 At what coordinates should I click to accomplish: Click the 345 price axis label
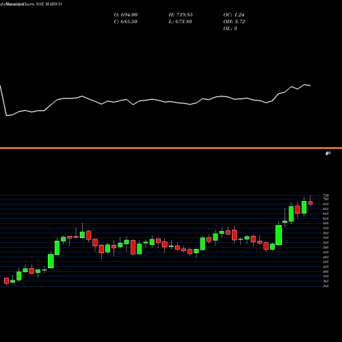point(326,286)
